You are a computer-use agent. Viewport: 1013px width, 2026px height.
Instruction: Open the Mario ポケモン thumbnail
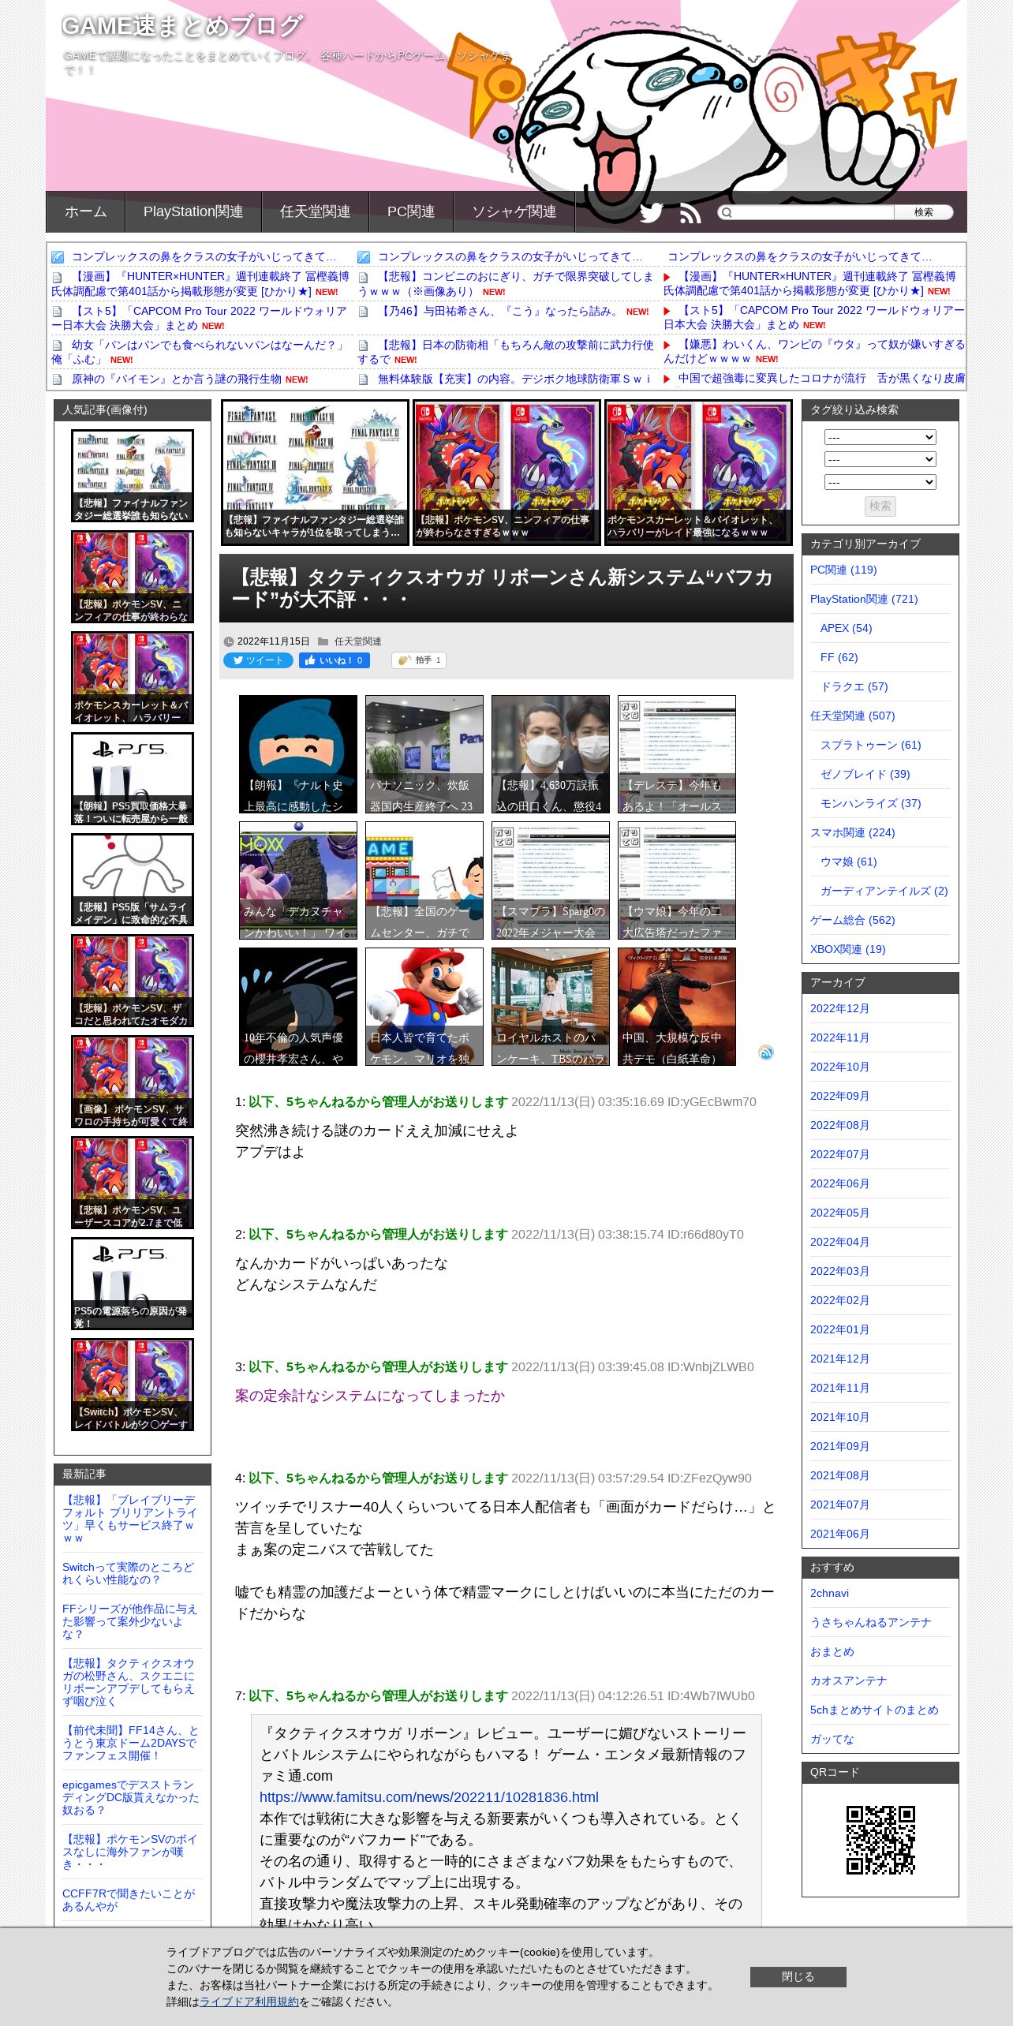pos(424,1007)
